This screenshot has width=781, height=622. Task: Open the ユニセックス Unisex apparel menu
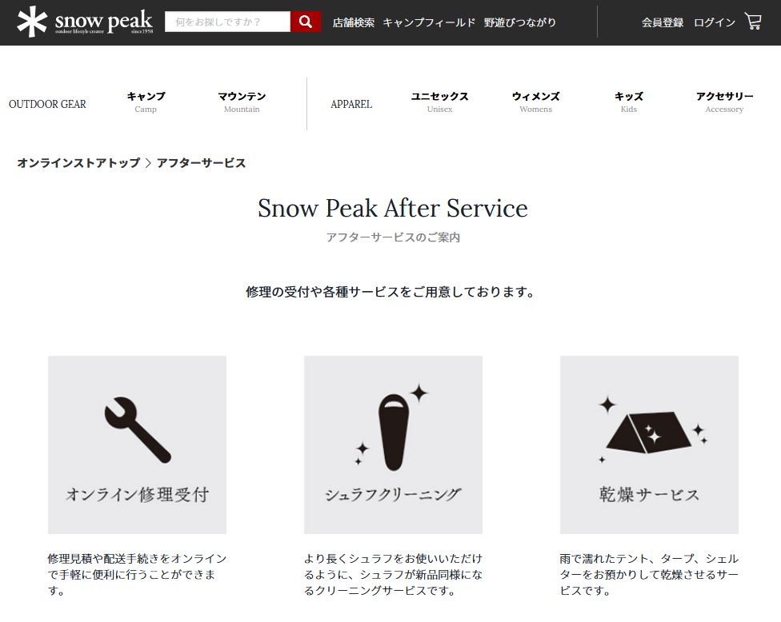pyautogui.click(x=440, y=102)
